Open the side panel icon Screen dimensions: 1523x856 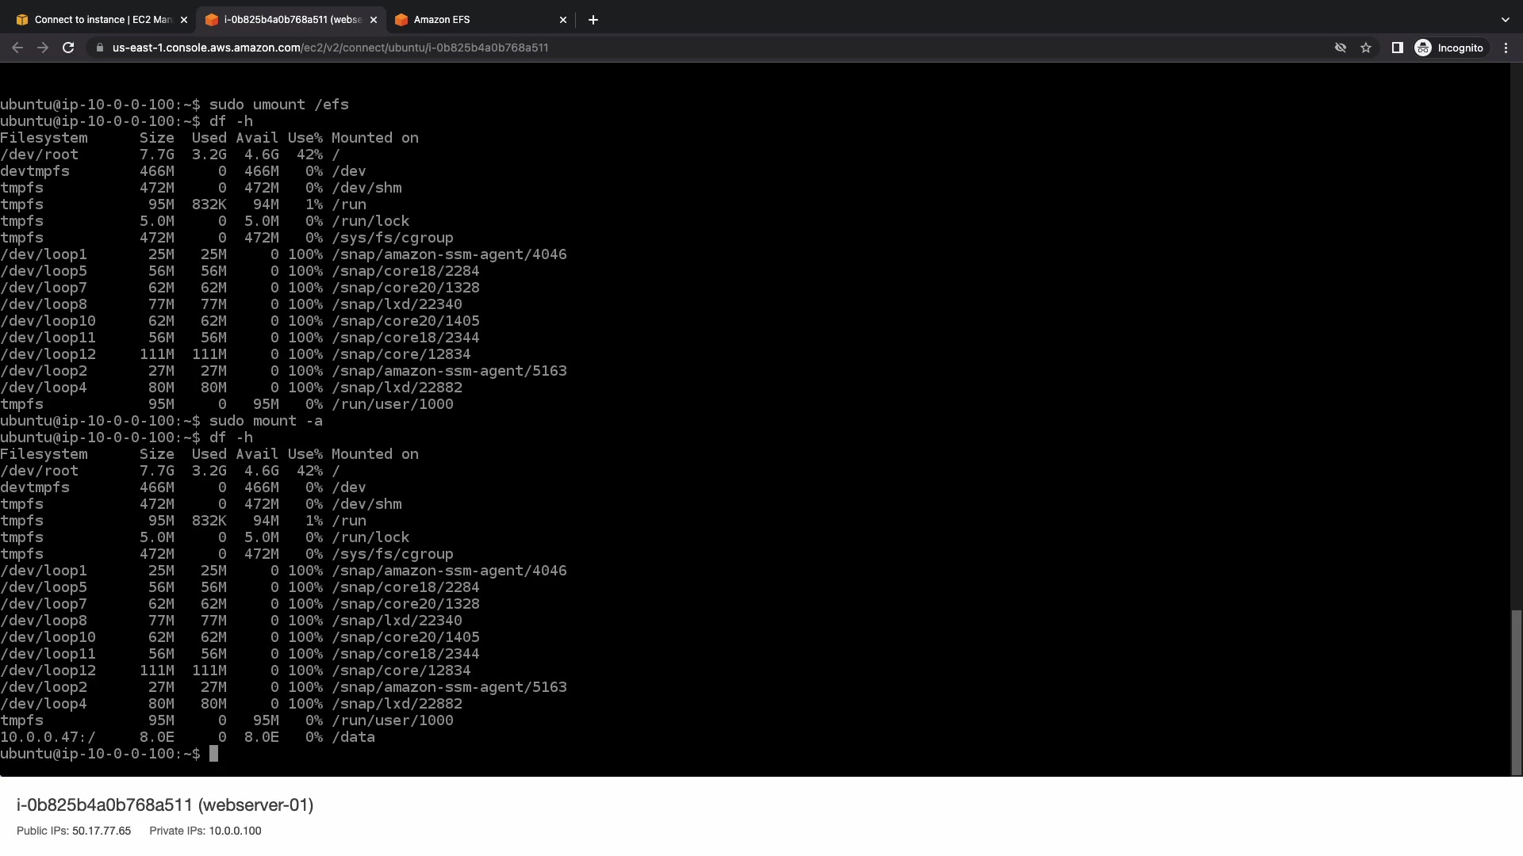(1398, 48)
